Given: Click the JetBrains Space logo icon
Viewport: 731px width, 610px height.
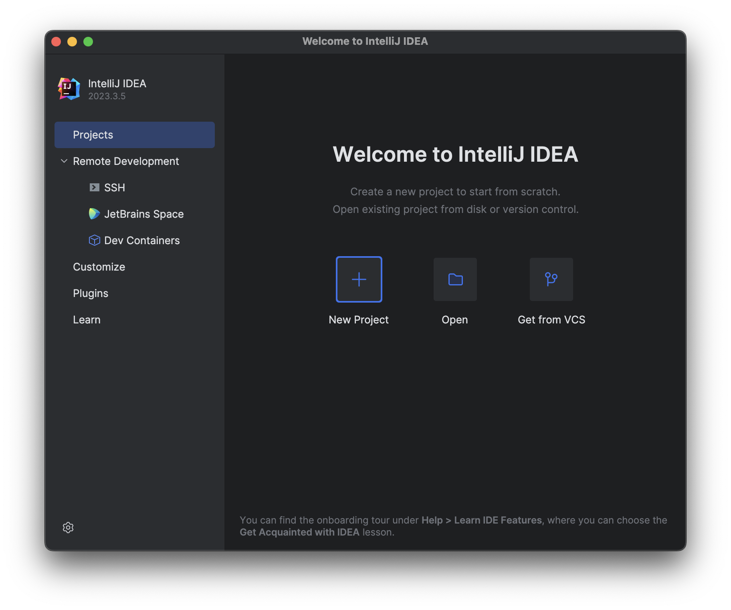Looking at the screenshot, I should 94,214.
